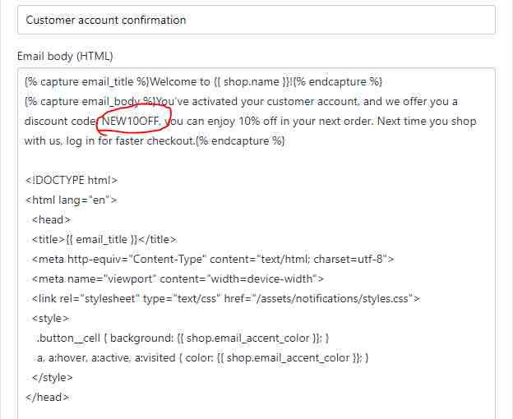Click the blank line above <!DOCTYPE html>
This screenshot has width=513, height=419.
click(x=247, y=161)
